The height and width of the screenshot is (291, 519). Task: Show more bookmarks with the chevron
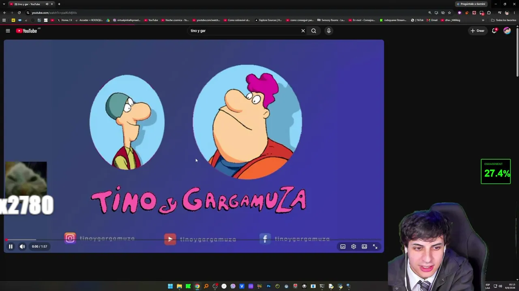pos(483,20)
